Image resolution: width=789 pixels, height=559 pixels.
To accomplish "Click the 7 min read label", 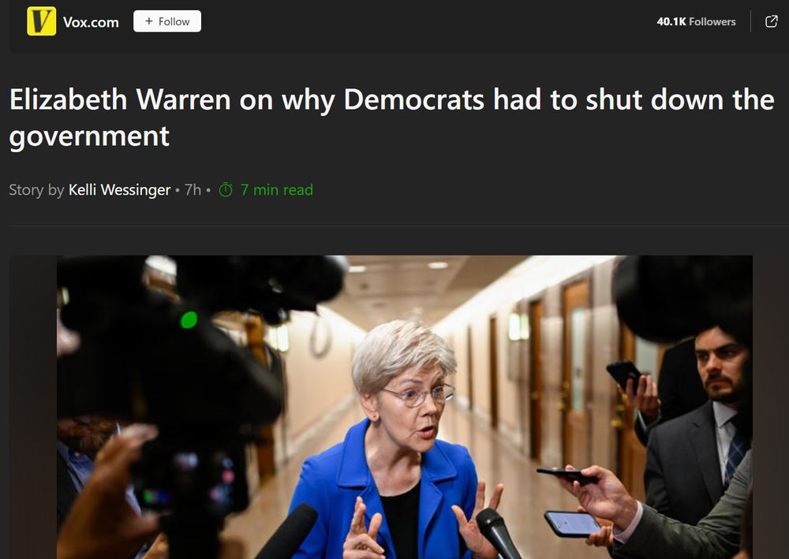I will 277,189.
